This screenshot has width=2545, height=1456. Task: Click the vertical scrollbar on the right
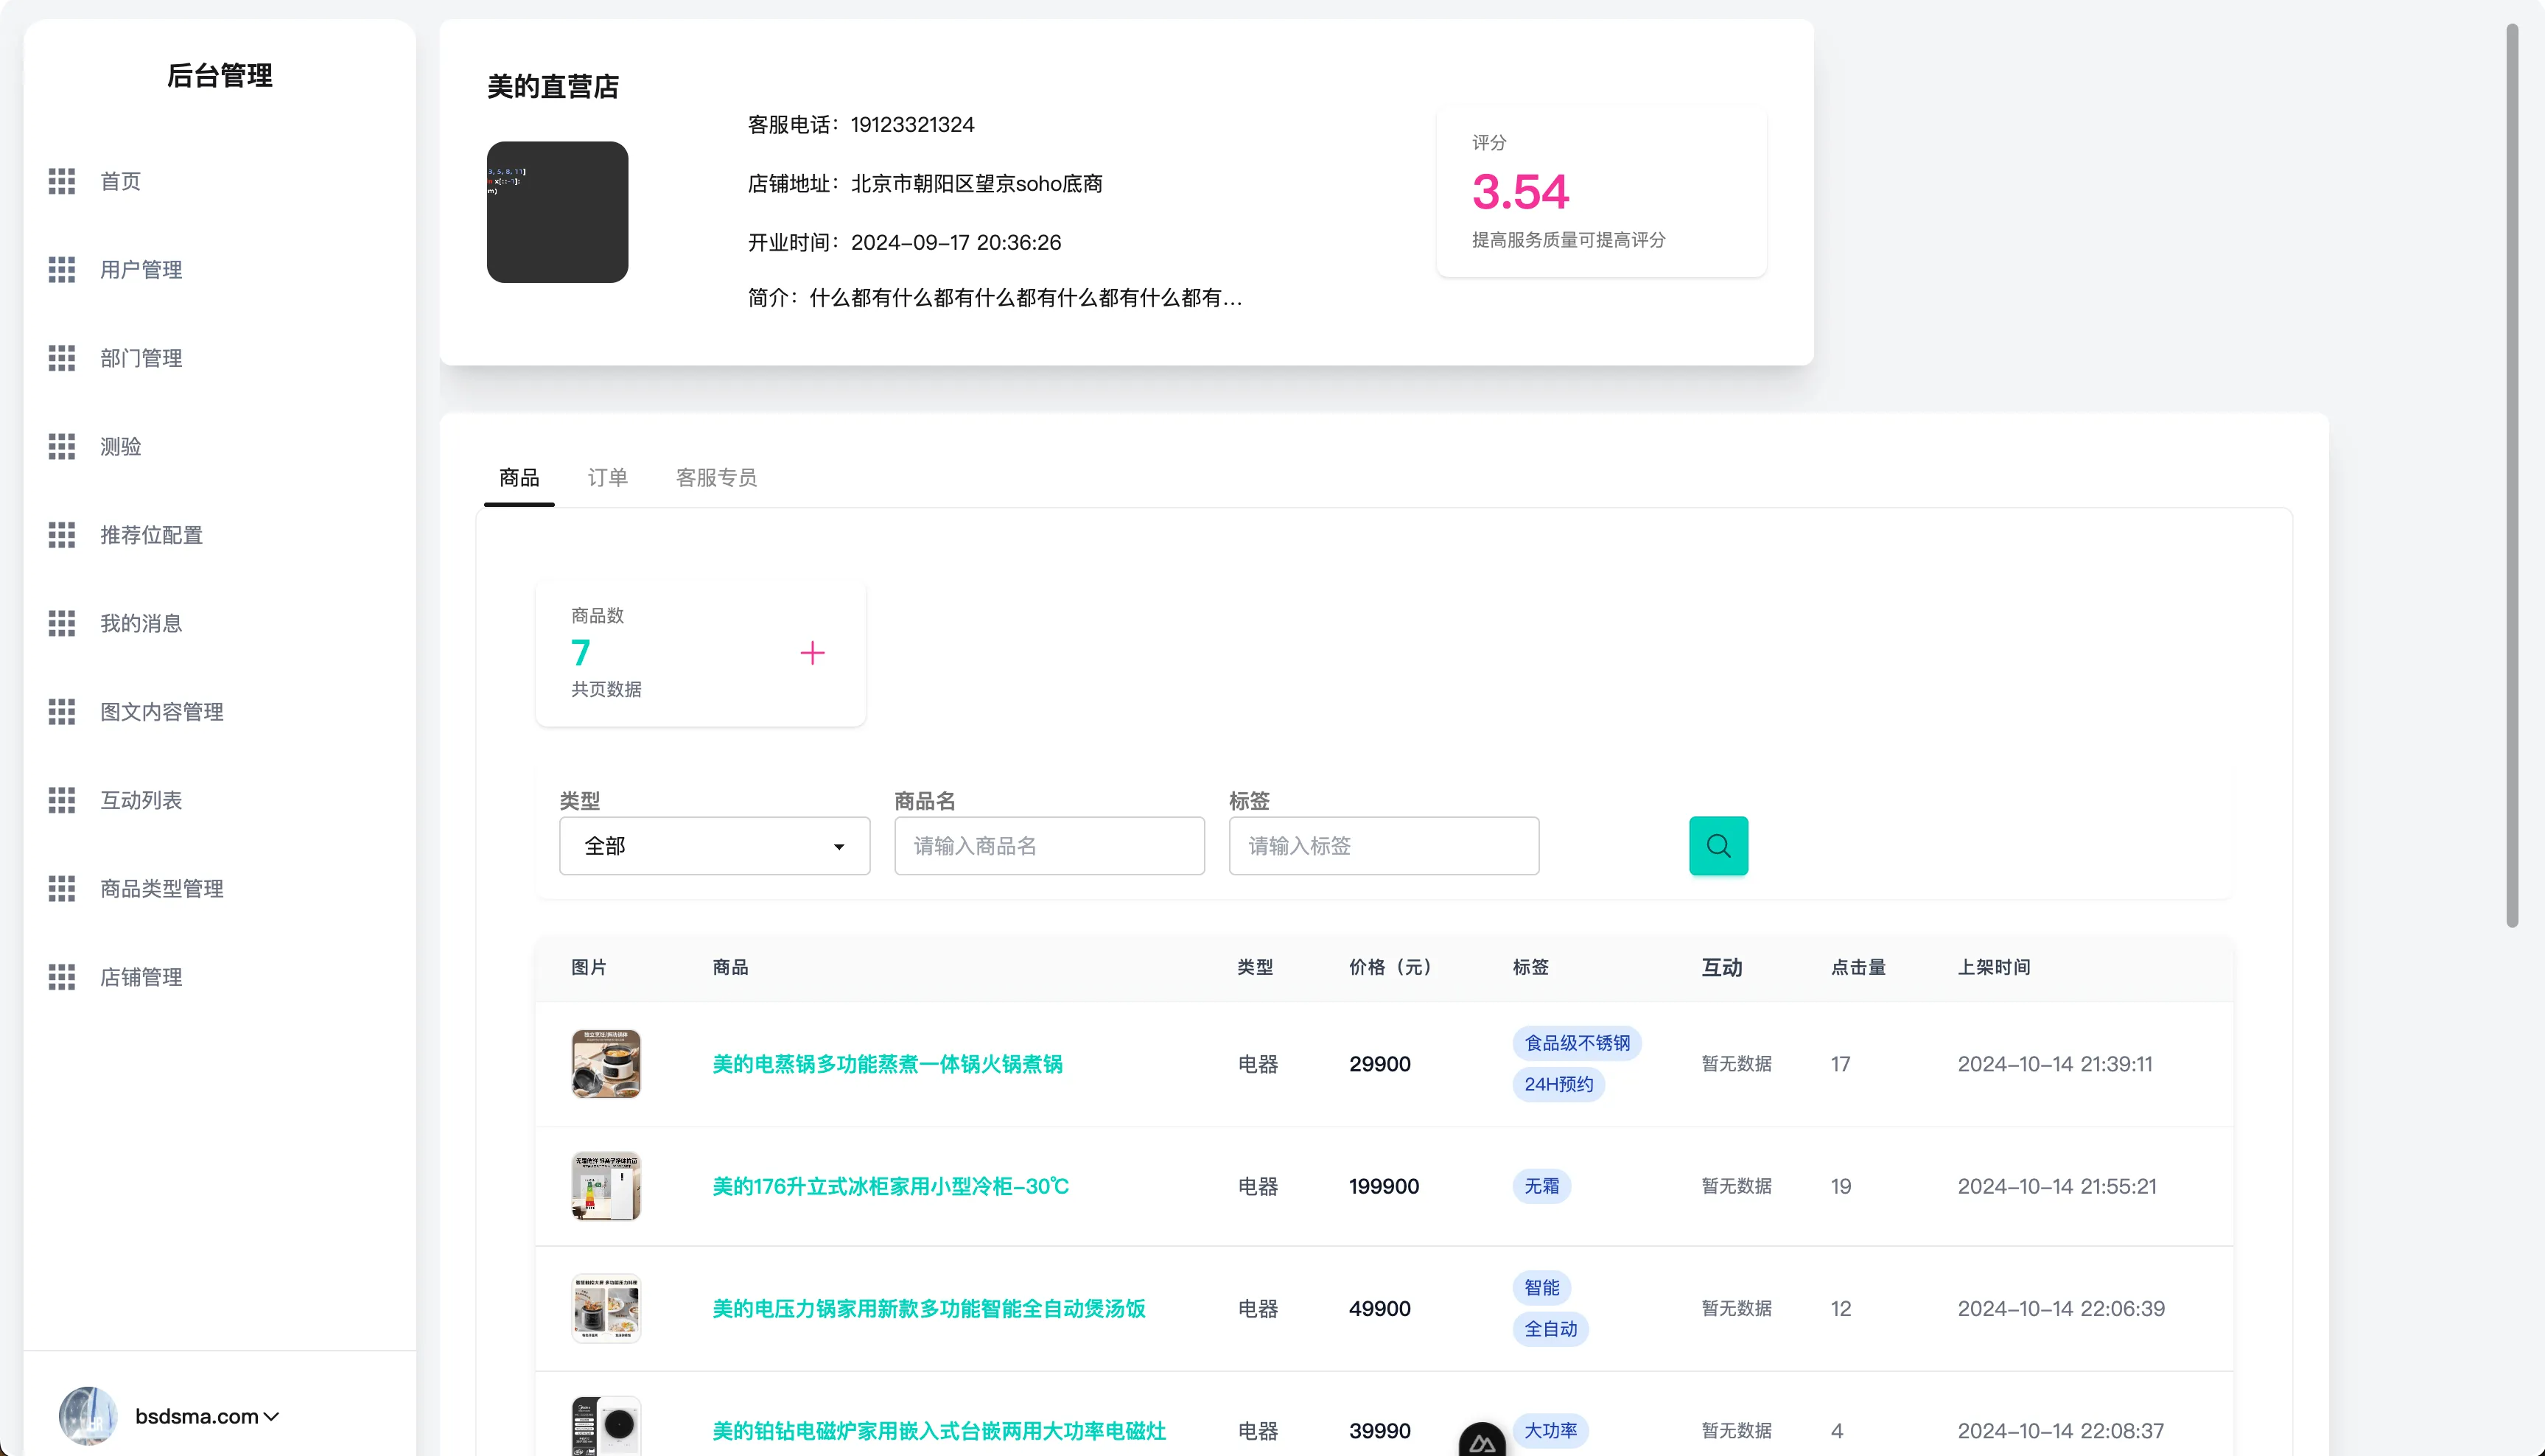(2513, 470)
